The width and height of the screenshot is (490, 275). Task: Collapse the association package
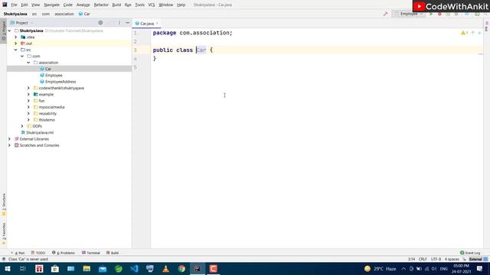click(x=28, y=63)
